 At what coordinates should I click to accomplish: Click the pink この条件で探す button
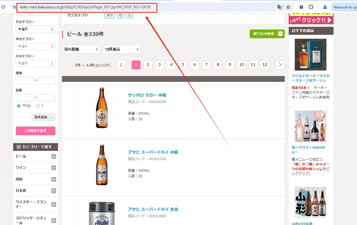pyautogui.click(x=36, y=131)
